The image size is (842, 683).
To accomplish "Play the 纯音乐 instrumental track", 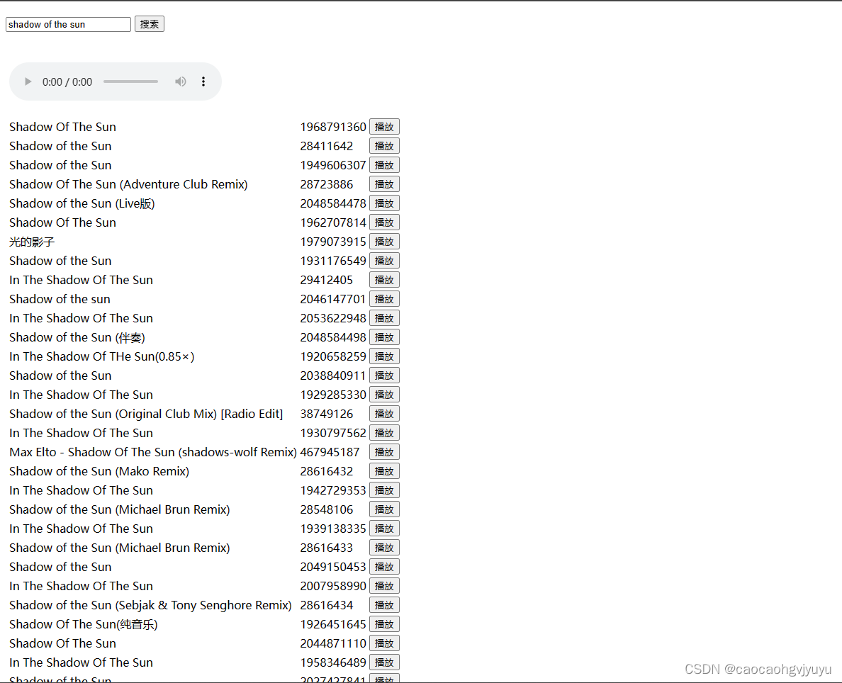I will (x=384, y=624).
